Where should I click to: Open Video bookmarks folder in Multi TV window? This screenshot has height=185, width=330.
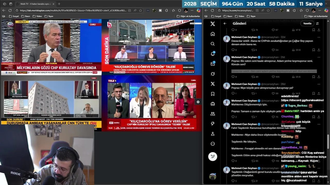[37, 16]
